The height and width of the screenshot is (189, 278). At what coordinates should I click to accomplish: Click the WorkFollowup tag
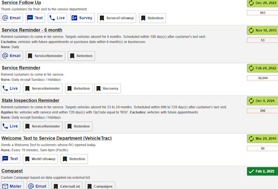[x=39, y=159]
